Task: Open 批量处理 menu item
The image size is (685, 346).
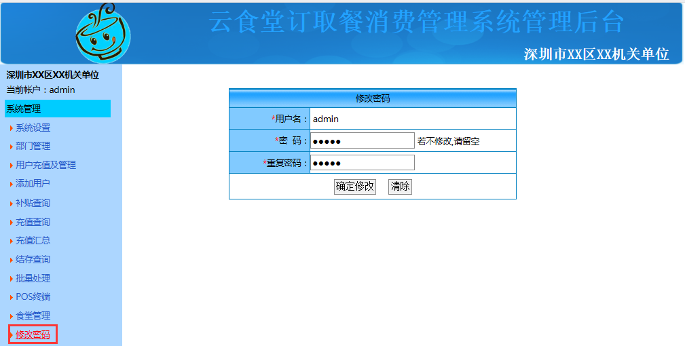Action: tap(33, 278)
